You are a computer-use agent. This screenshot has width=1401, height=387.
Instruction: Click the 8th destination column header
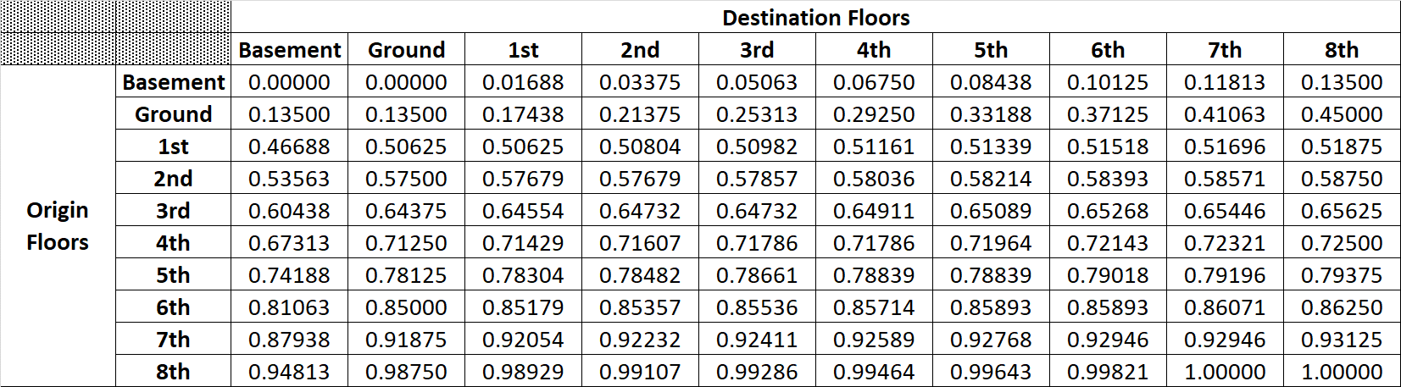(x=1341, y=50)
